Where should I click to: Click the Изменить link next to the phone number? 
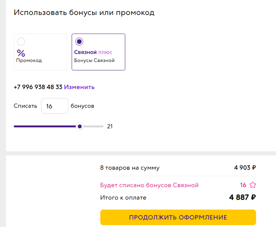pyautogui.click(x=79, y=87)
